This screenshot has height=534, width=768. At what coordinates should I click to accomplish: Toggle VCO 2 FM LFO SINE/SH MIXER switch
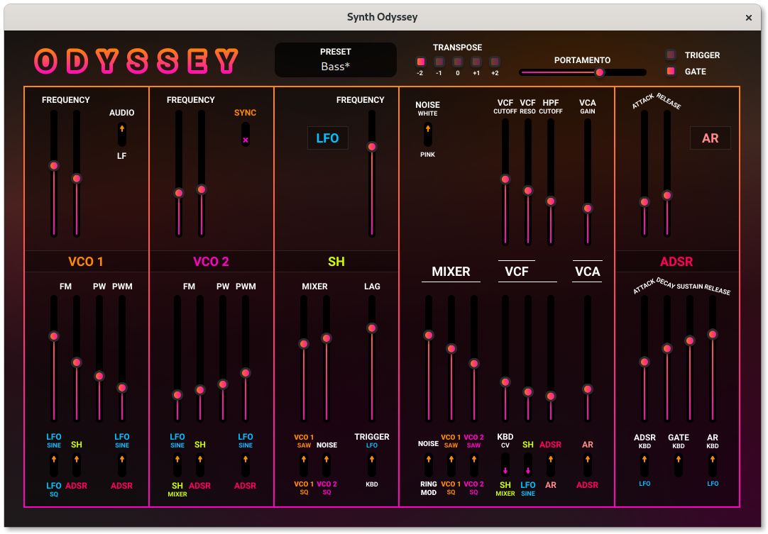(x=177, y=465)
